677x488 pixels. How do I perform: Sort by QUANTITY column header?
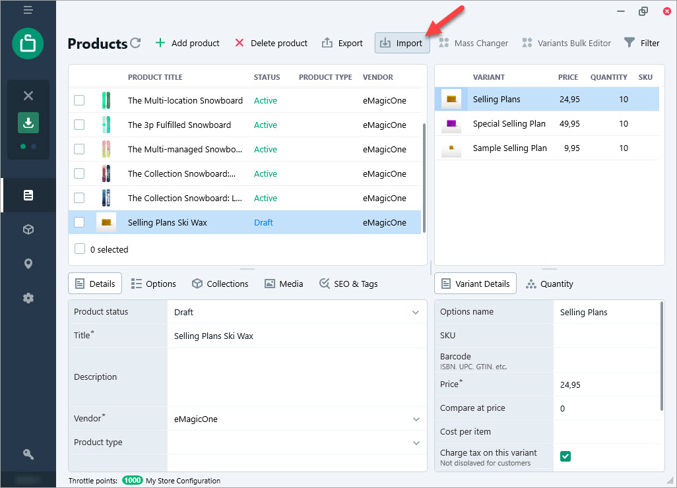[x=609, y=77]
